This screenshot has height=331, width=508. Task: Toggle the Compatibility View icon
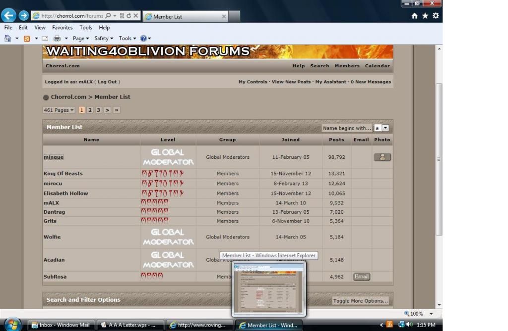pos(122,15)
